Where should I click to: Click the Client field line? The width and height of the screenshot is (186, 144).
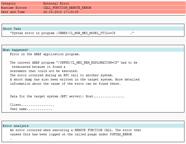pos(32,105)
